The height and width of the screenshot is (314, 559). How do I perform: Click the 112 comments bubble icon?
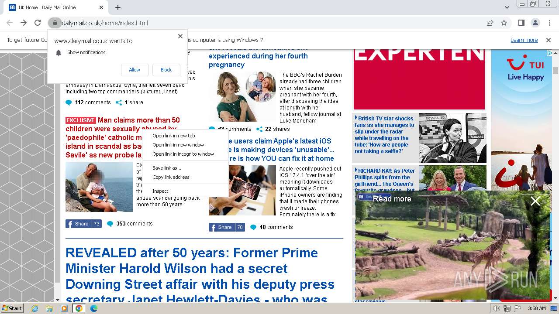pyautogui.click(x=69, y=103)
